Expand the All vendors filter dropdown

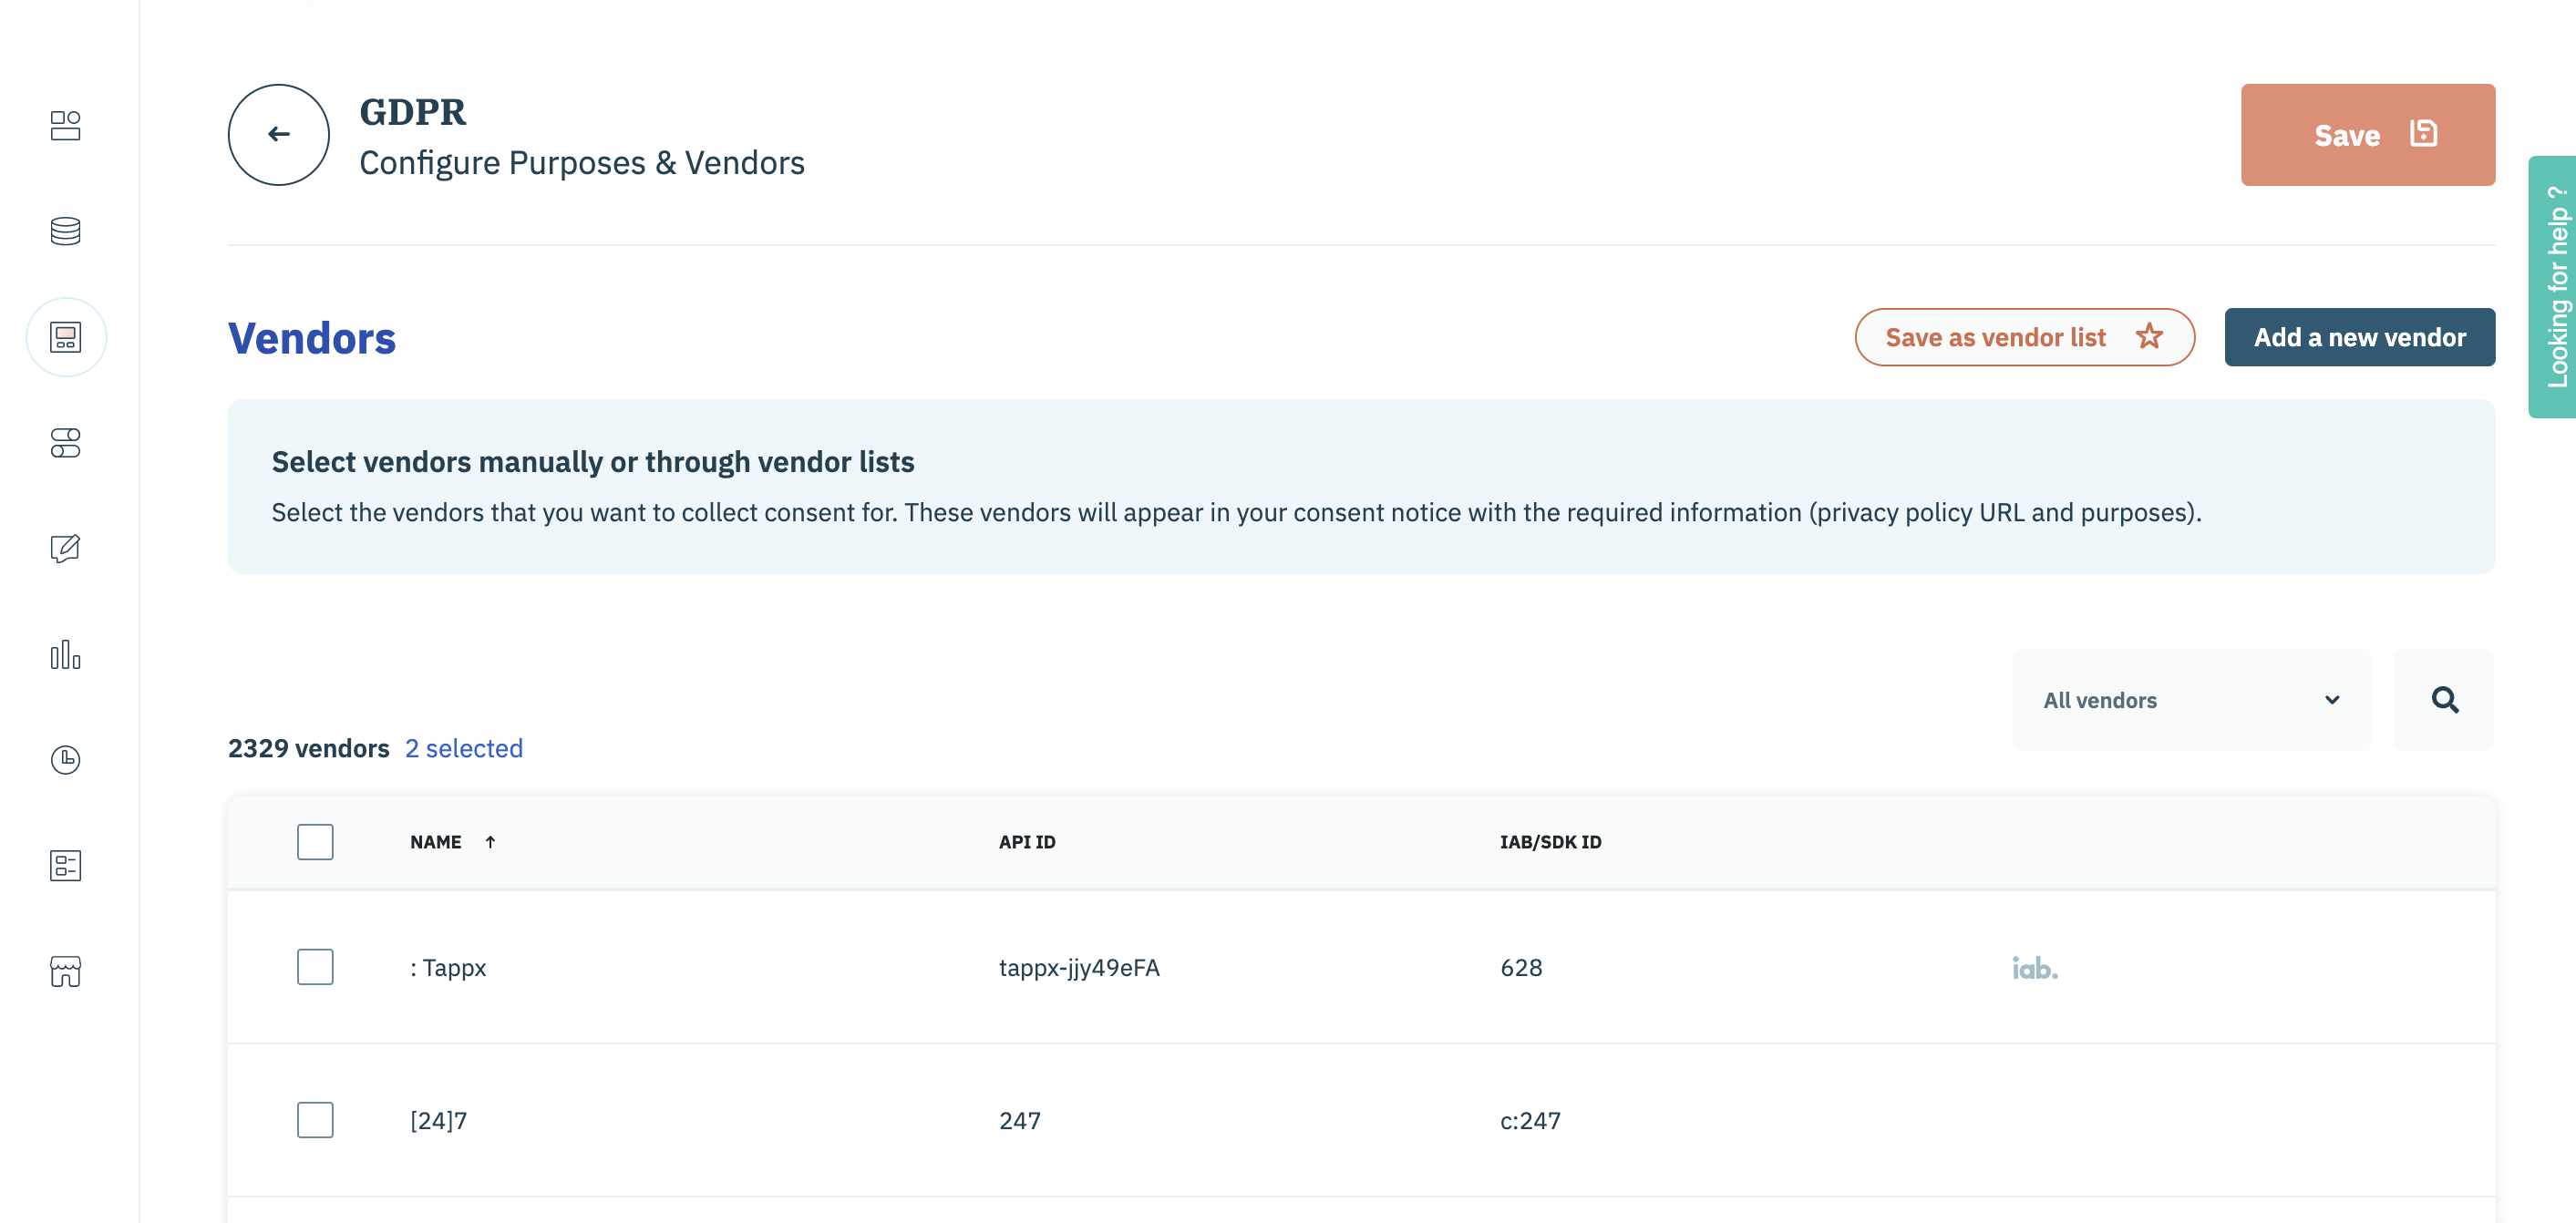pos(2191,700)
